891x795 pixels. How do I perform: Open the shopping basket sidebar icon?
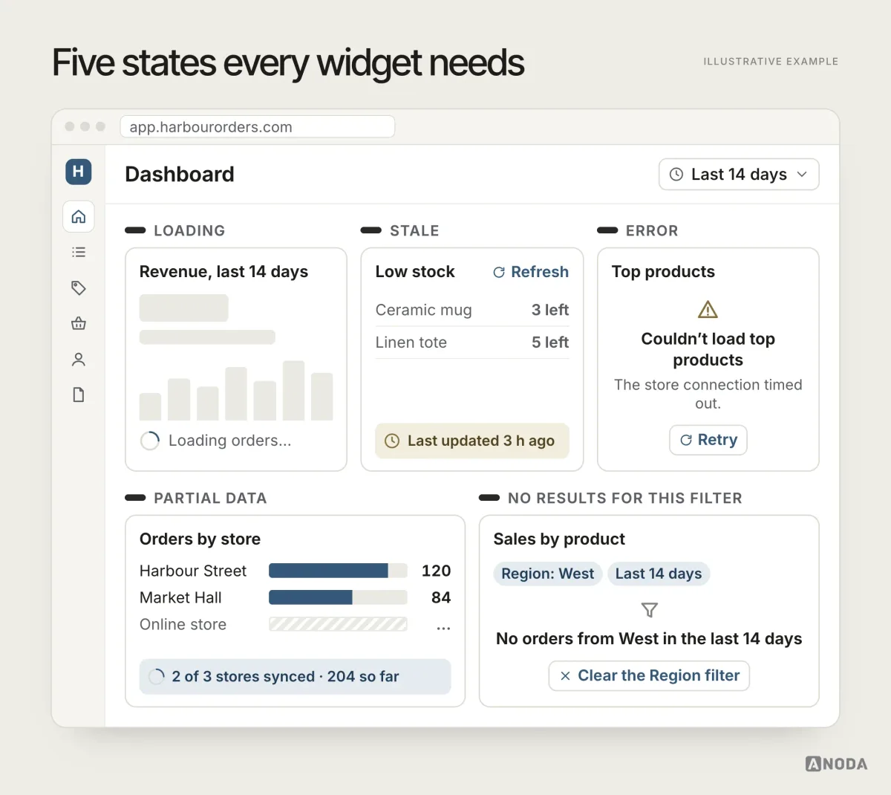79,323
